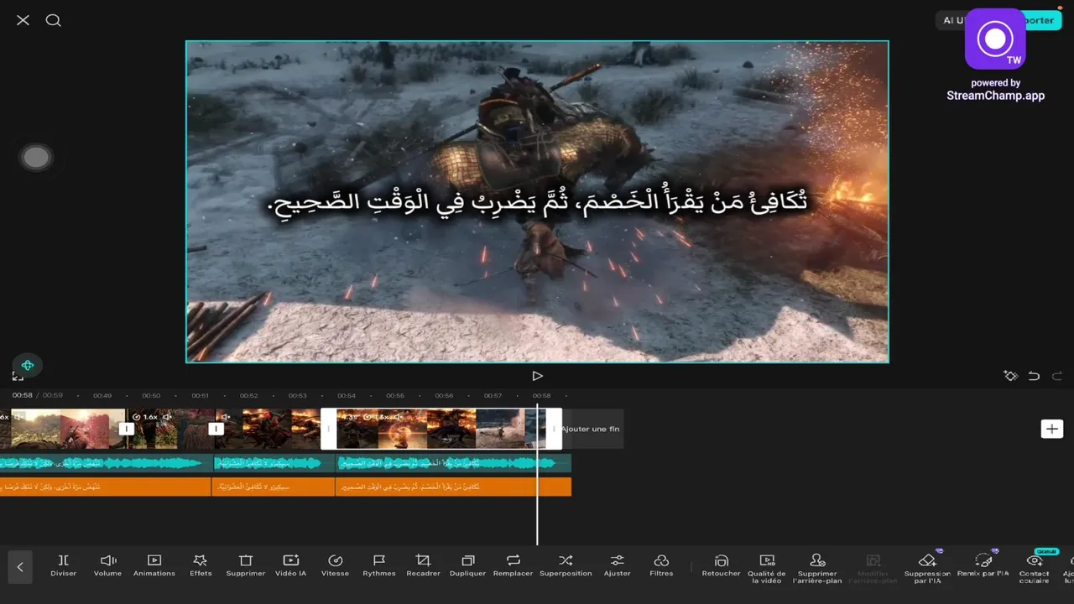Expand the preview to fullscreen
Image resolution: width=1074 pixels, height=604 pixels.
pos(18,377)
